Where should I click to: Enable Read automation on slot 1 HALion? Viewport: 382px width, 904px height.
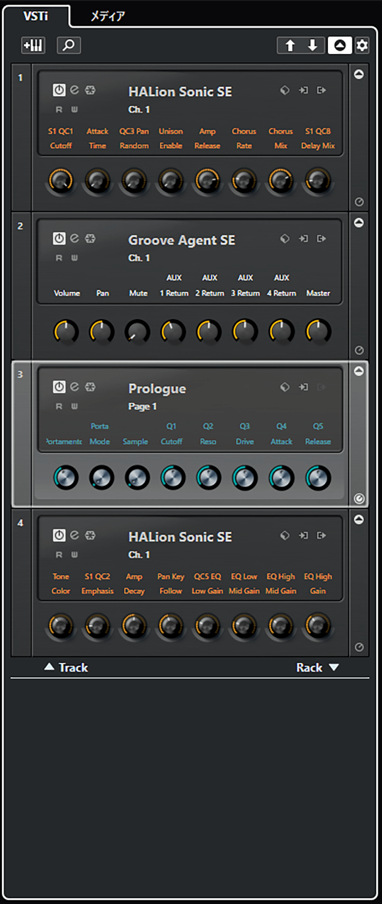click(59, 110)
